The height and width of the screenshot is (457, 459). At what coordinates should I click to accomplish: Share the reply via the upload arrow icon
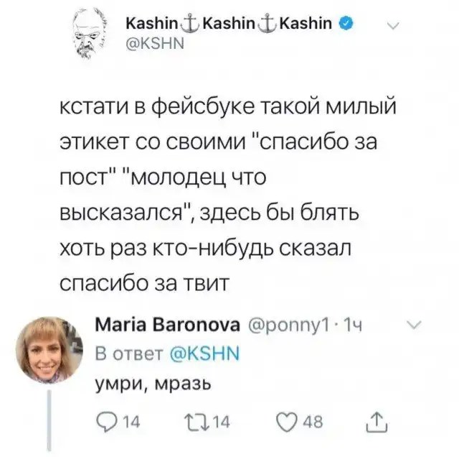(x=375, y=423)
